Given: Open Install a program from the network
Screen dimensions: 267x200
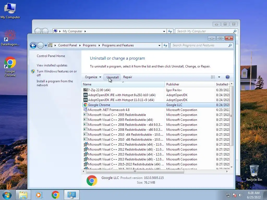Looking at the screenshot, I should pos(55,83).
